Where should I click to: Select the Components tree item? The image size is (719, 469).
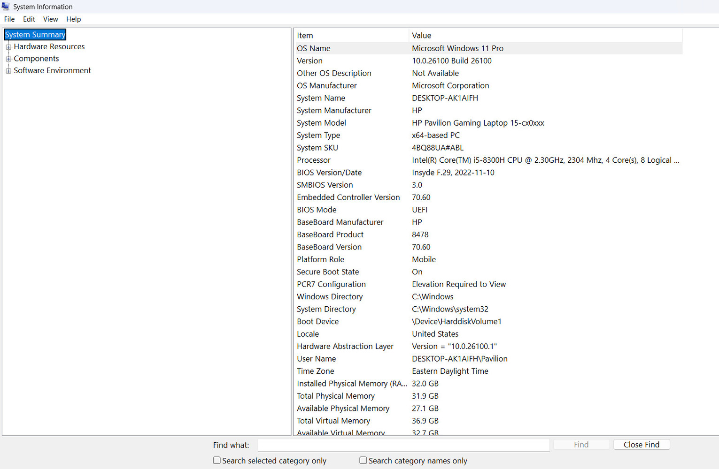tap(37, 59)
